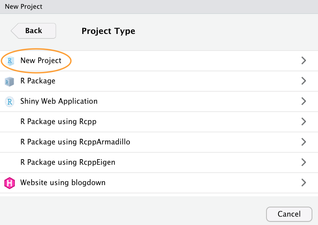Click the New Project R cube icon
The width and height of the screenshot is (318, 225).
pyautogui.click(x=10, y=61)
